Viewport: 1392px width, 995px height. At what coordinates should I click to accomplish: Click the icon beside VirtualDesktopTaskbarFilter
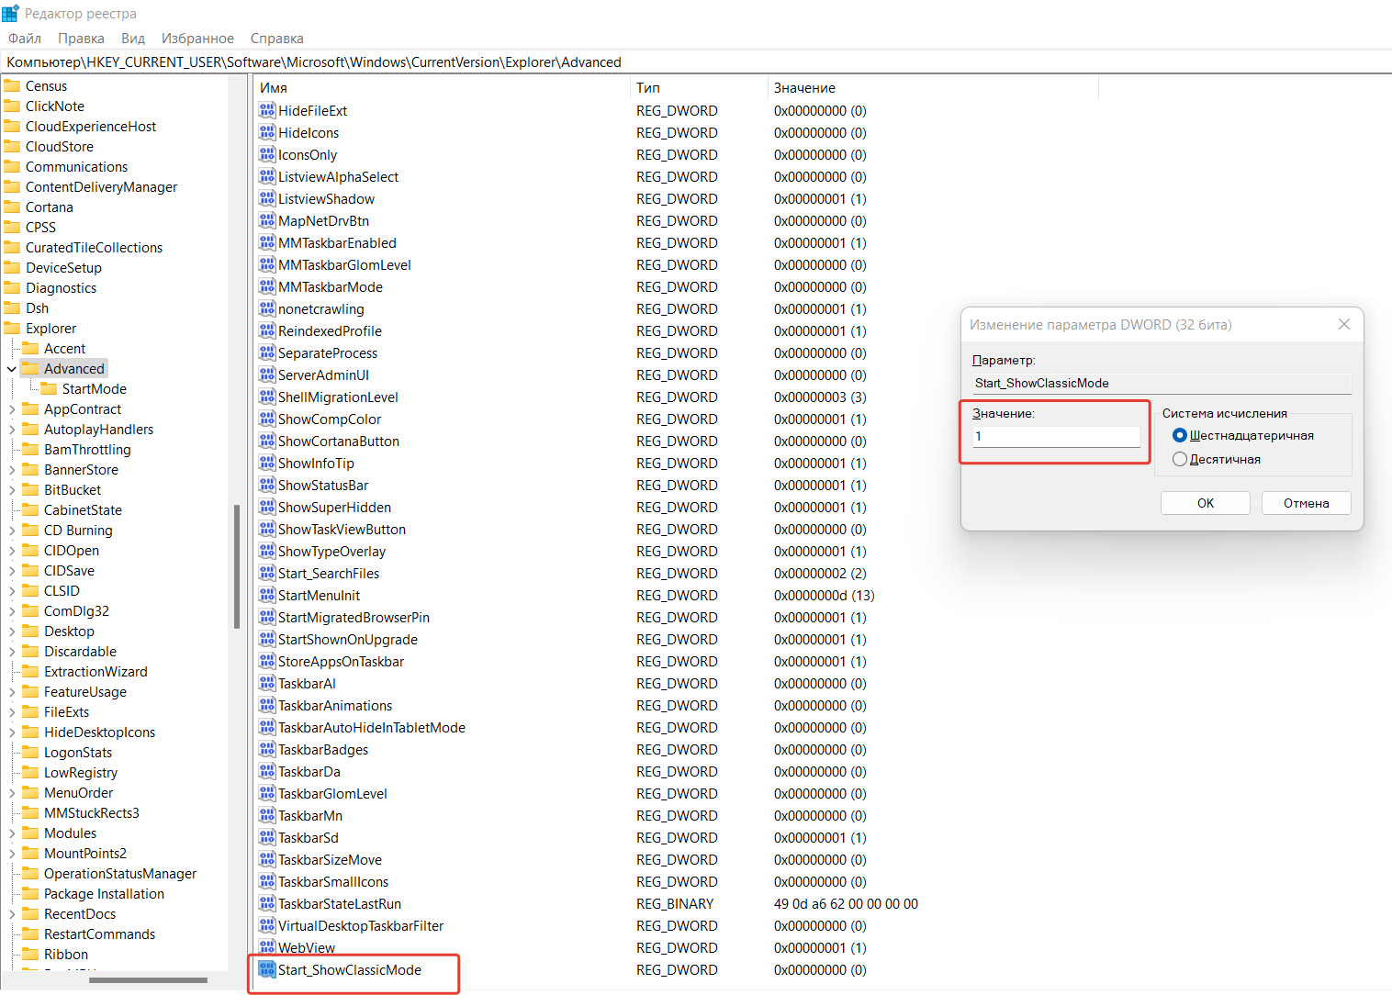267,925
